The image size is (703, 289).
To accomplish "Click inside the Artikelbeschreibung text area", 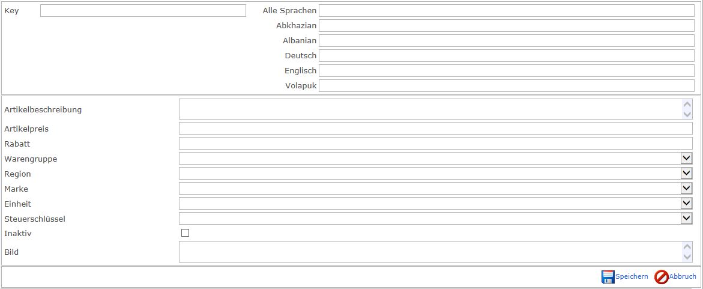I will pyautogui.click(x=429, y=109).
